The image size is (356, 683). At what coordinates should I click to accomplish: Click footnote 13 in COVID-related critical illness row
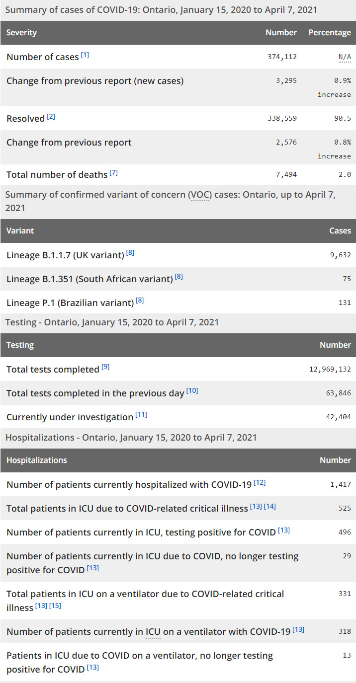[x=256, y=506]
